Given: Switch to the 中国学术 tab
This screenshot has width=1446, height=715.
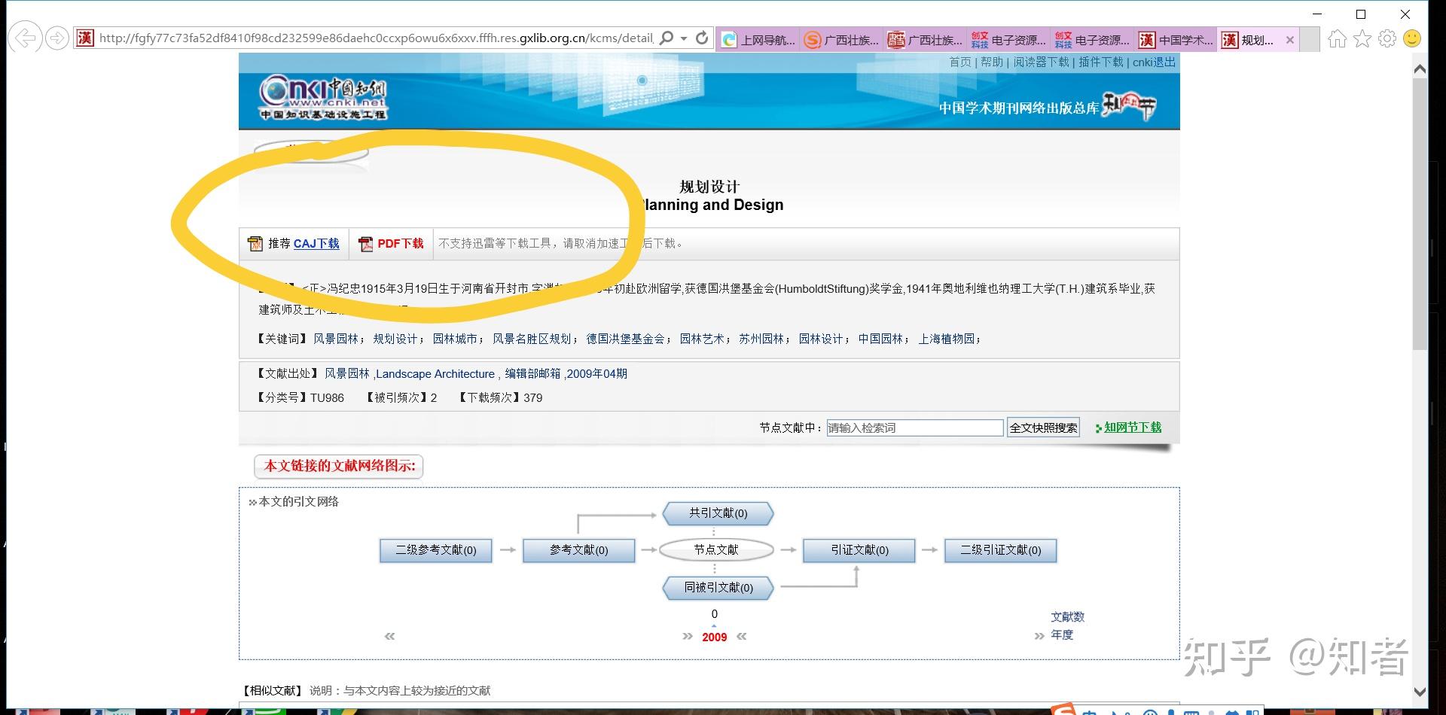Looking at the screenshot, I should point(1176,40).
